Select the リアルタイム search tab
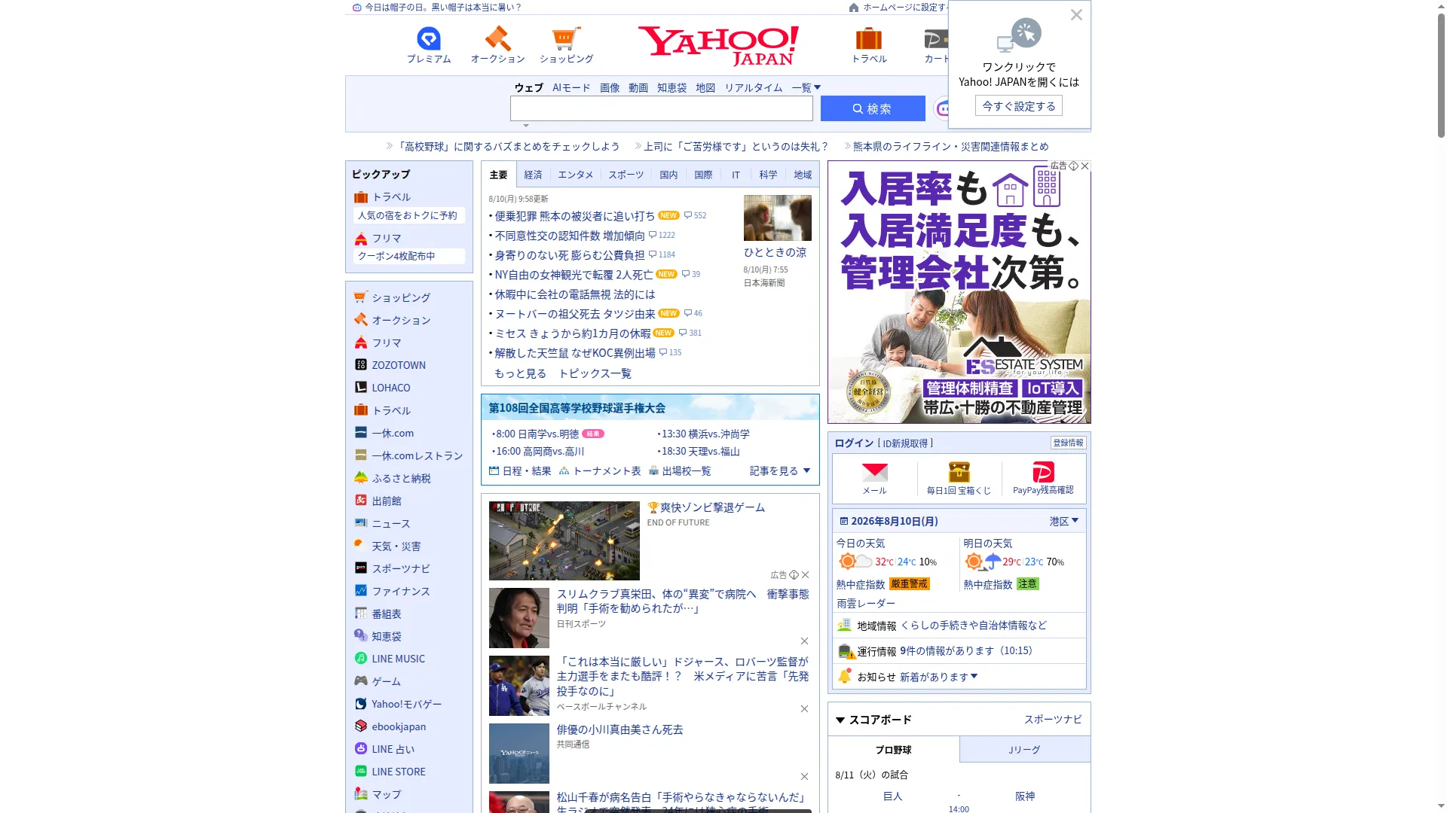Screen dimensions: 1447x813 (x=753, y=87)
